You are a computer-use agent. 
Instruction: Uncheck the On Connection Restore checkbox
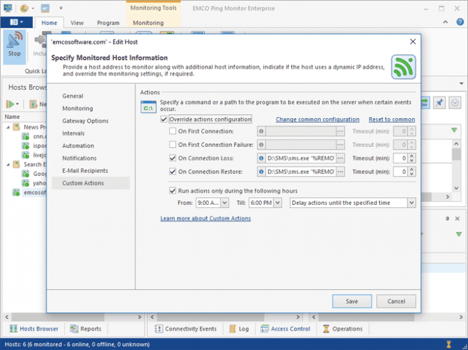(172, 171)
